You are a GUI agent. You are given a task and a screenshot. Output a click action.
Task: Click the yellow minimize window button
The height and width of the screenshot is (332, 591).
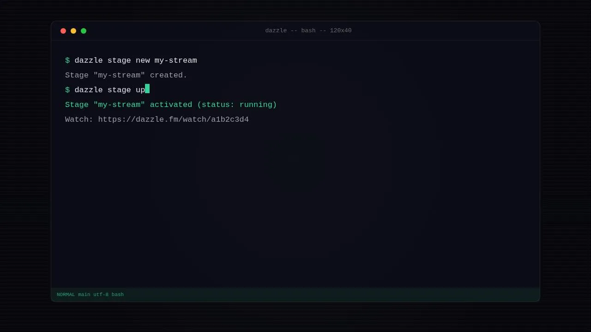[73, 31]
